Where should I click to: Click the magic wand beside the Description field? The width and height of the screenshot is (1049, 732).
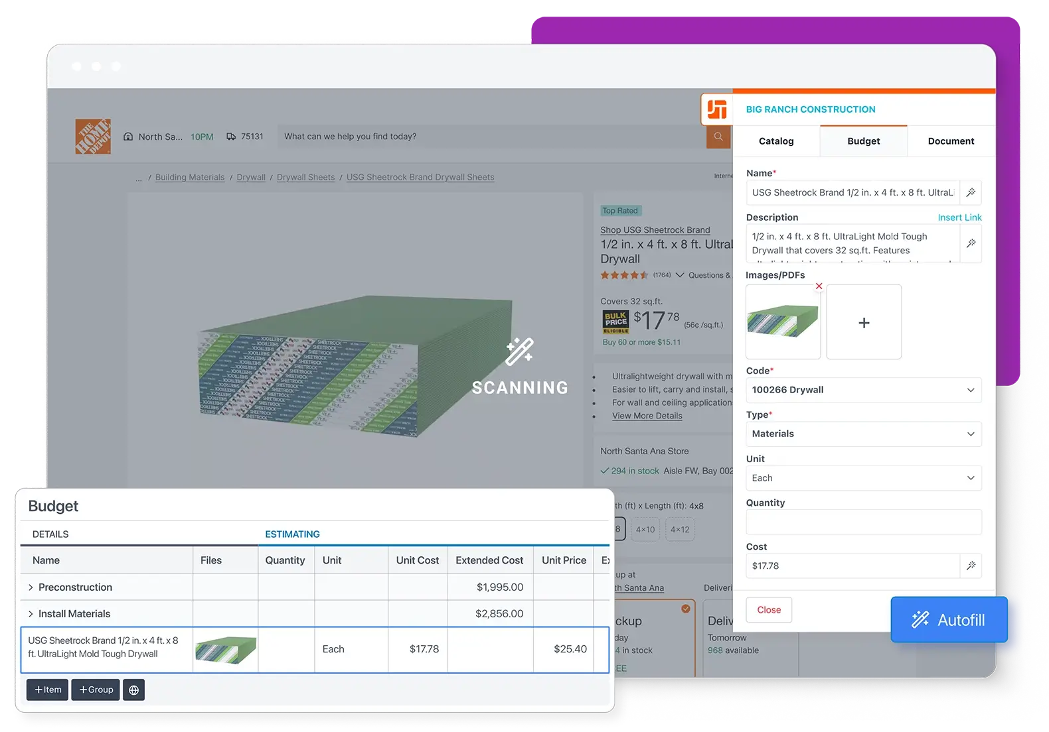(x=971, y=243)
